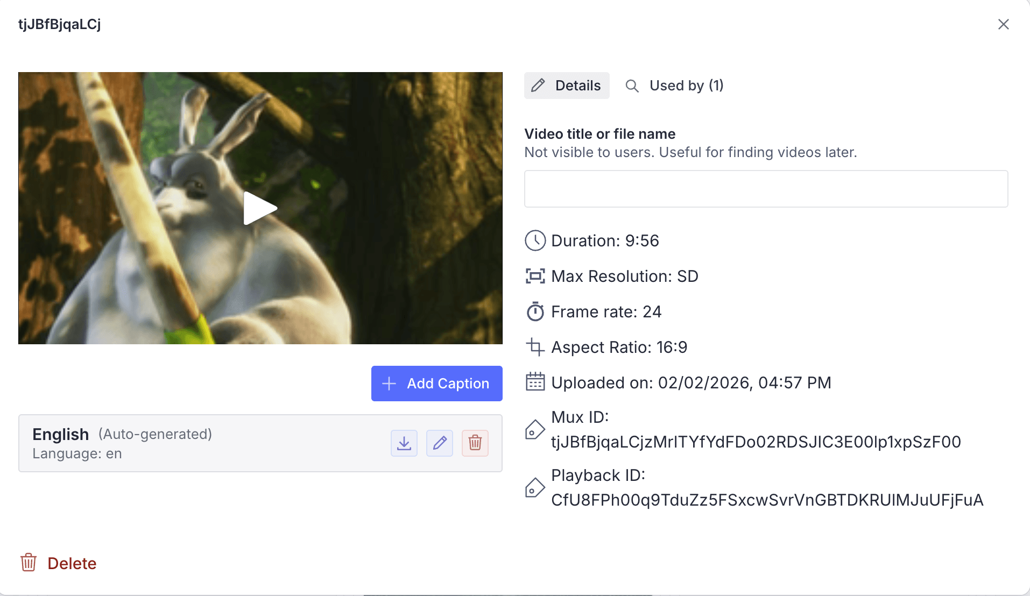The width and height of the screenshot is (1030, 596).
Task: Click the Mux ID value text
Action: (756, 442)
